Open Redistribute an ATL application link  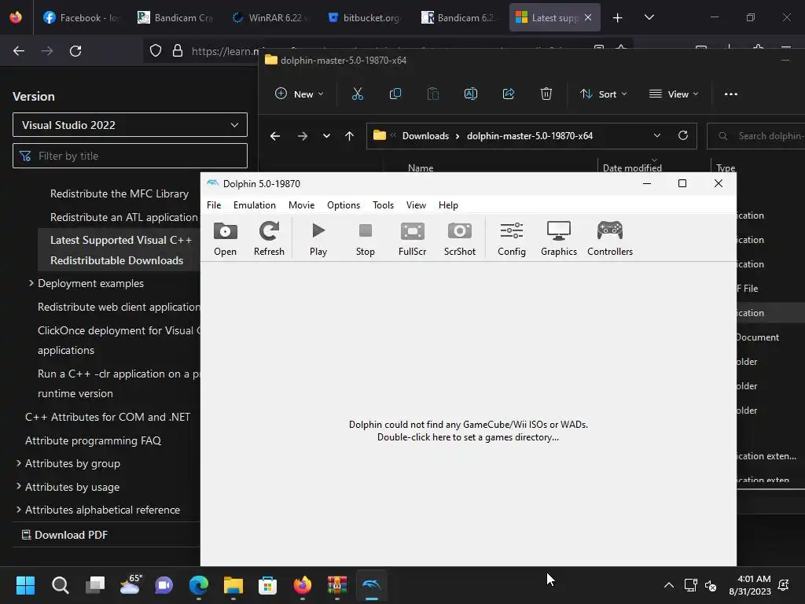click(x=123, y=217)
